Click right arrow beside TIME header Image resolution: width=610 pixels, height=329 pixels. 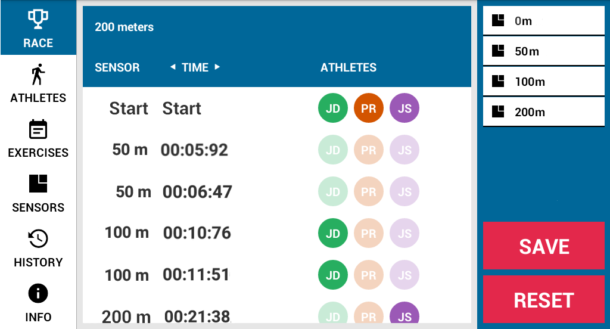click(217, 67)
